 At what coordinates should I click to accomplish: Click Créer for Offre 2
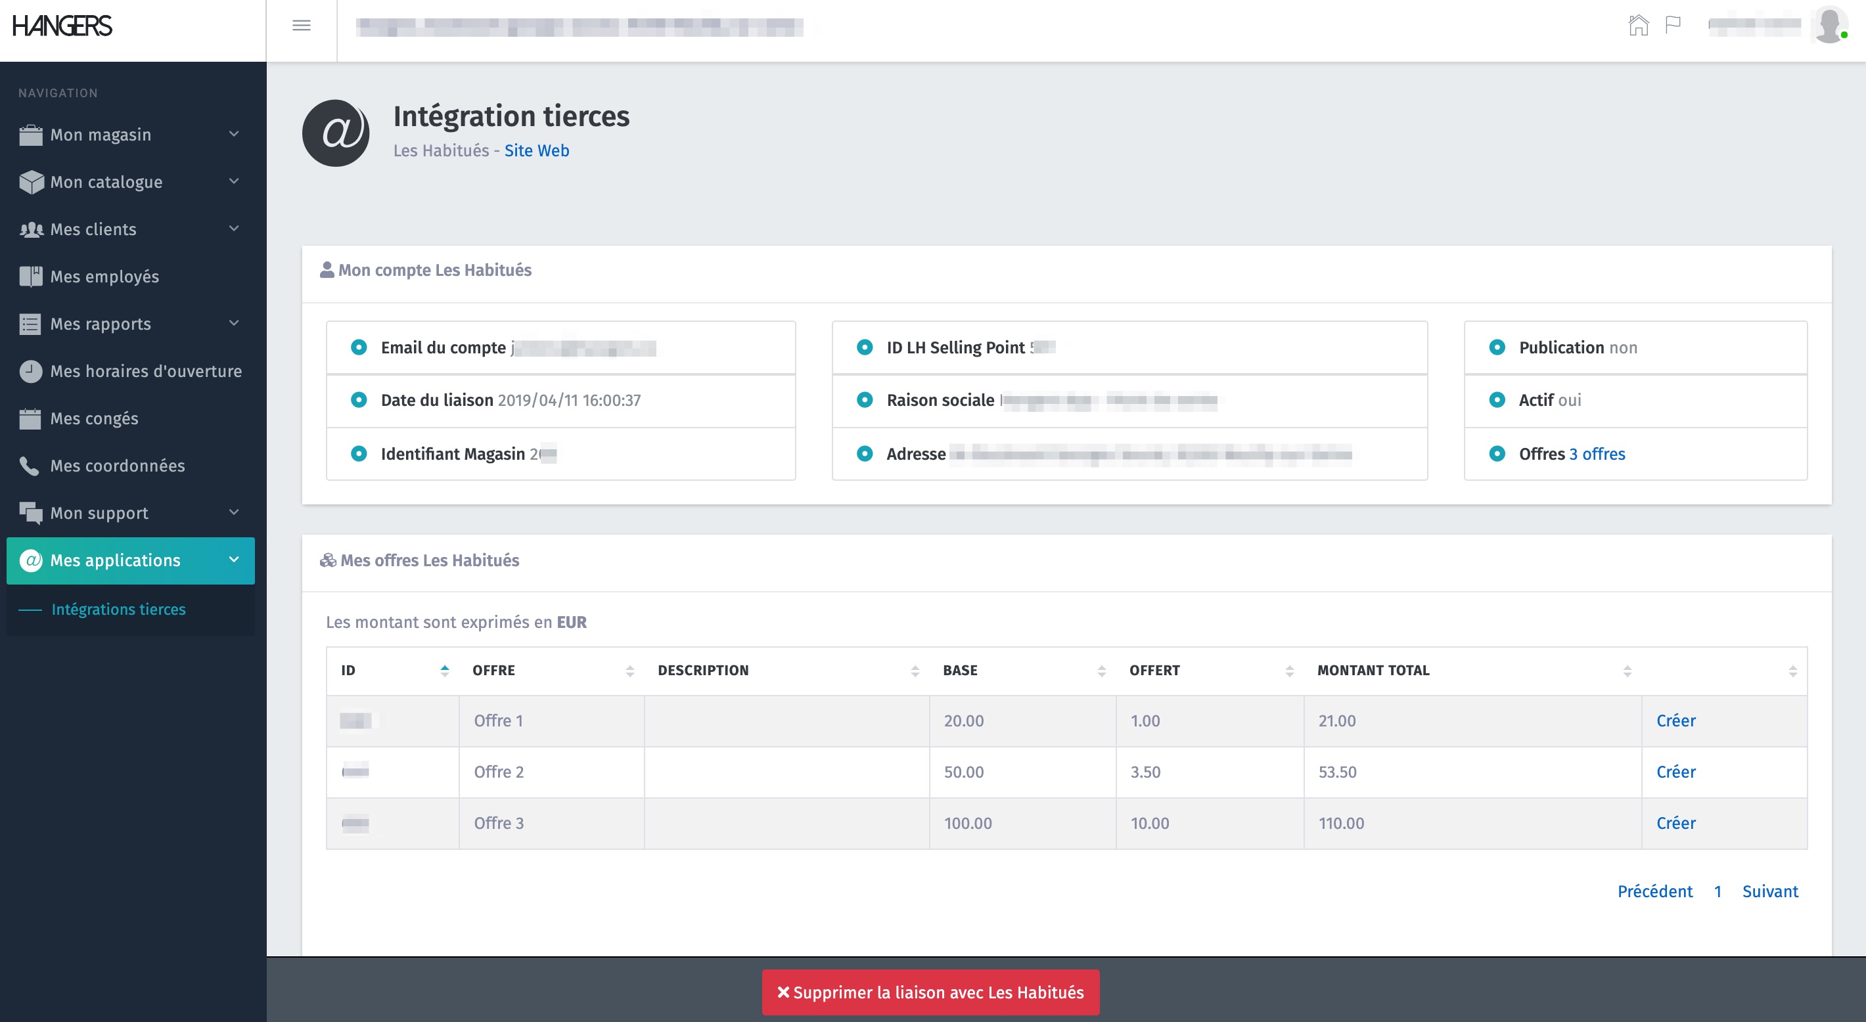pos(1675,772)
